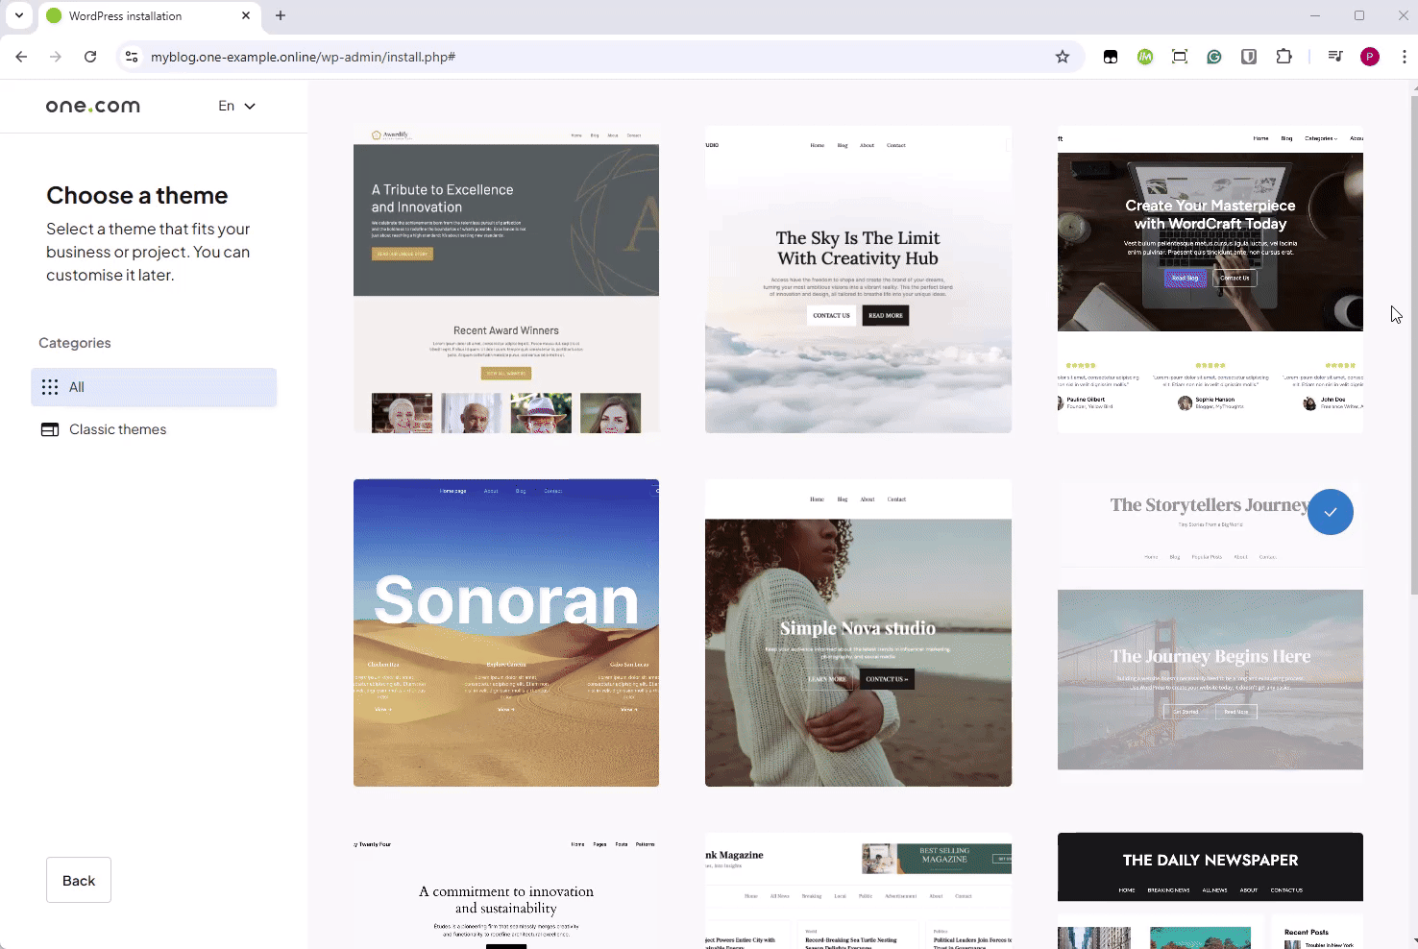The width and height of the screenshot is (1418, 949).
Task: Click the Back button
Action: [x=78, y=880]
